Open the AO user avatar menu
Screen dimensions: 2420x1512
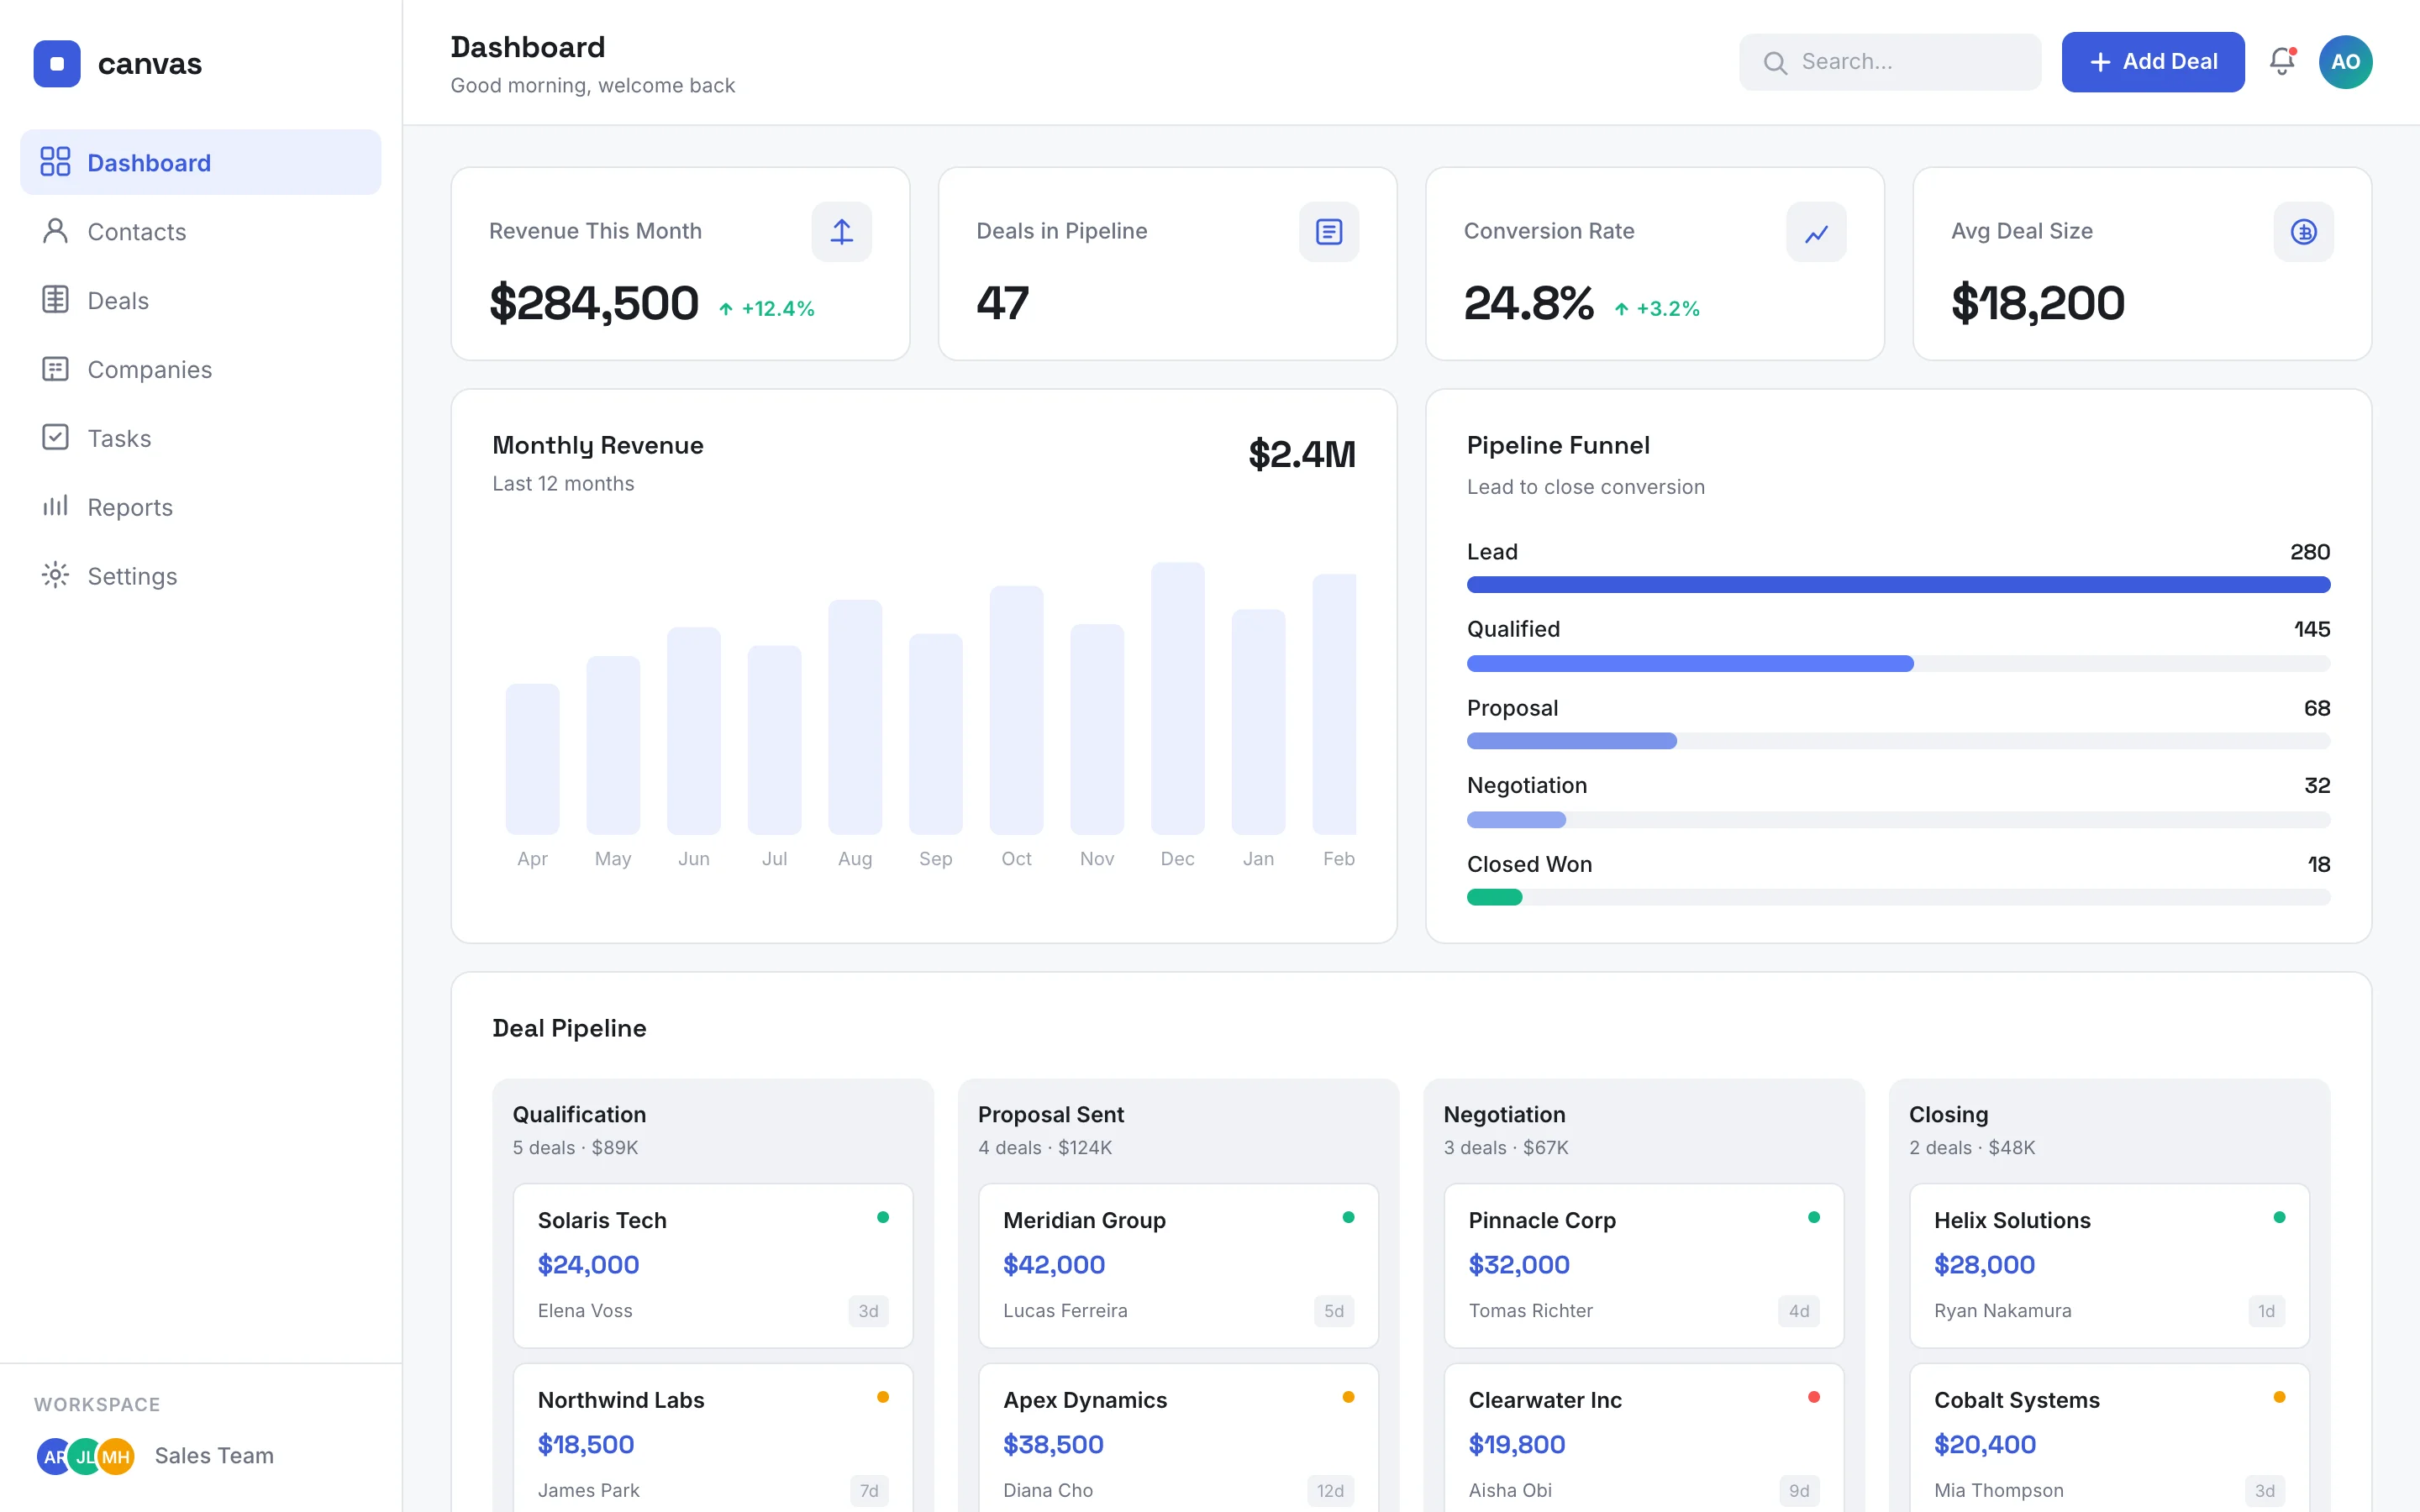coord(2345,62)
